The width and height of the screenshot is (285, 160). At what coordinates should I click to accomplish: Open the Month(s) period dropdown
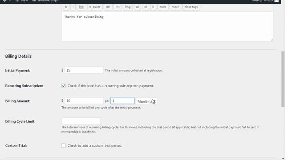click(x=147, y=101)
